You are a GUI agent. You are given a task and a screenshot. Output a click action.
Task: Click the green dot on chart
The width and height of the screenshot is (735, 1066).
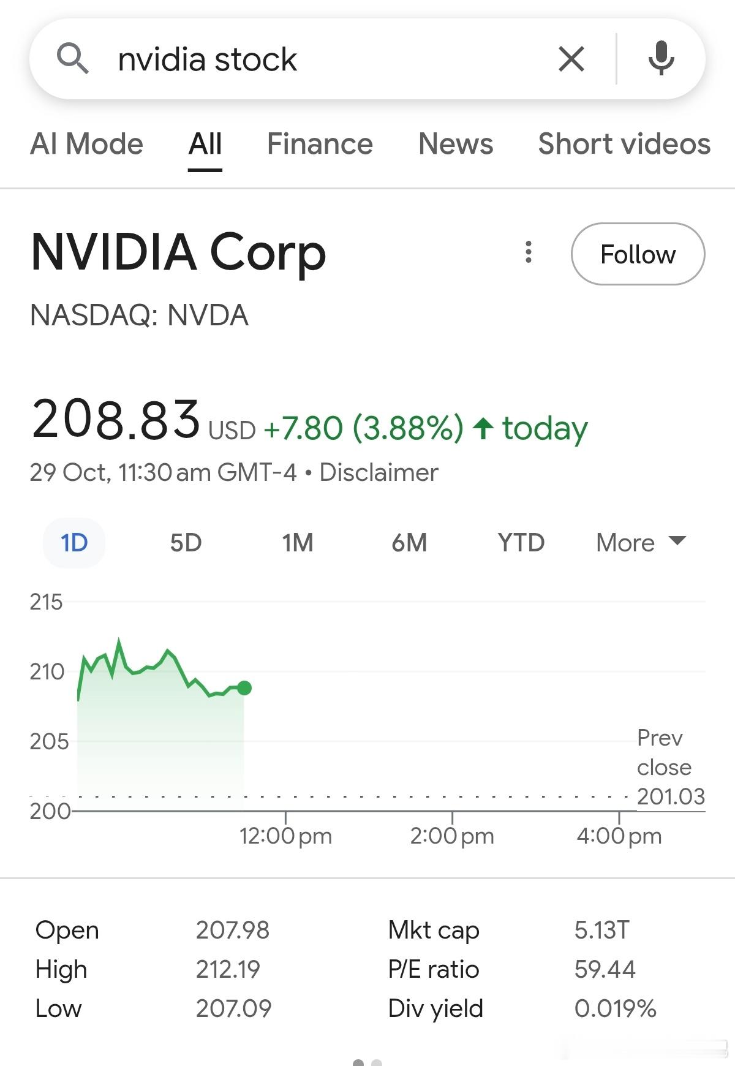244,688
